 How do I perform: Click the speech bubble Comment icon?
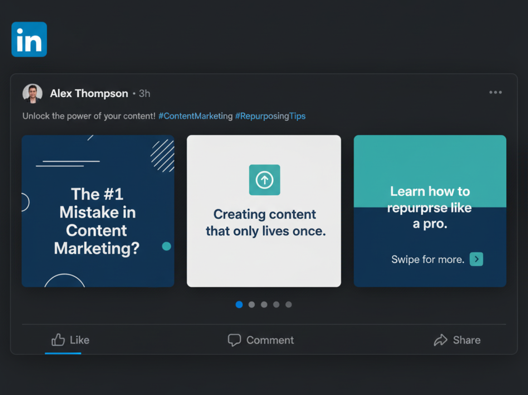click(234, 340)
